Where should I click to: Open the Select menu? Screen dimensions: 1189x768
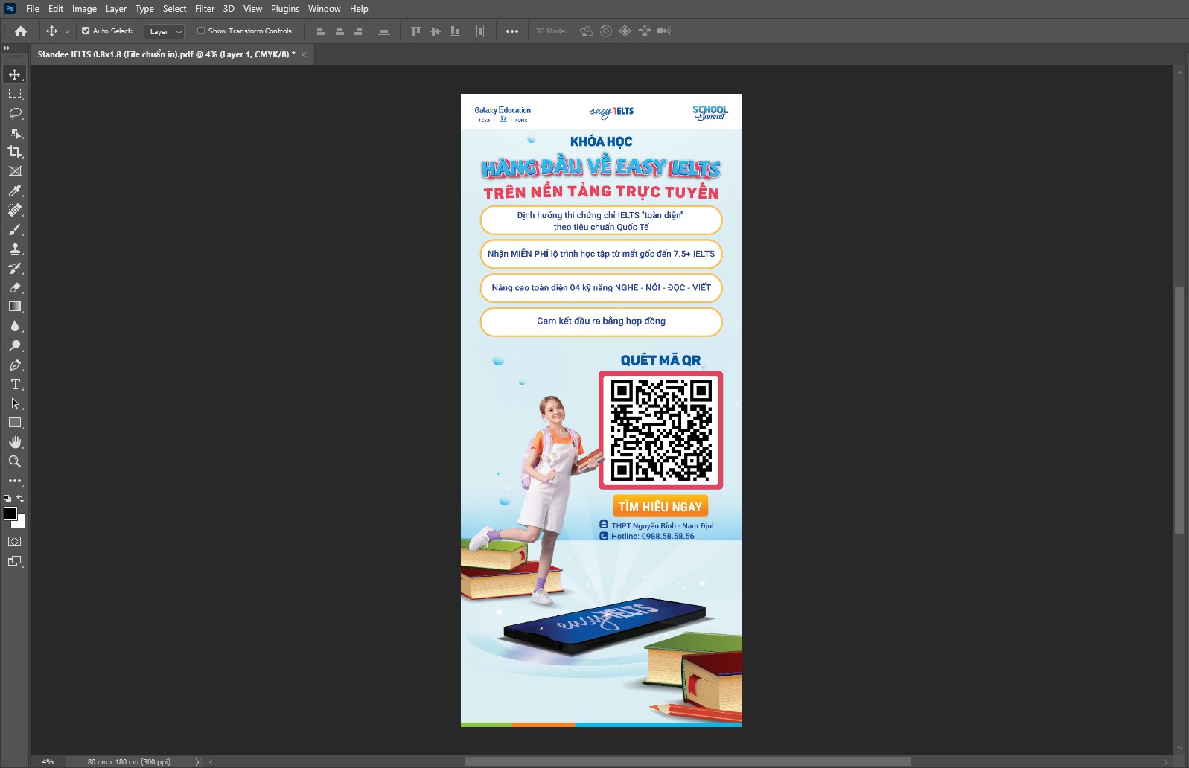(175, 9)
